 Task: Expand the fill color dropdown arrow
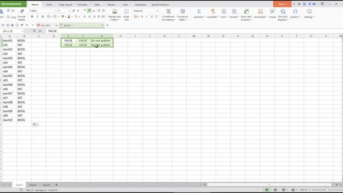point(65,17)
